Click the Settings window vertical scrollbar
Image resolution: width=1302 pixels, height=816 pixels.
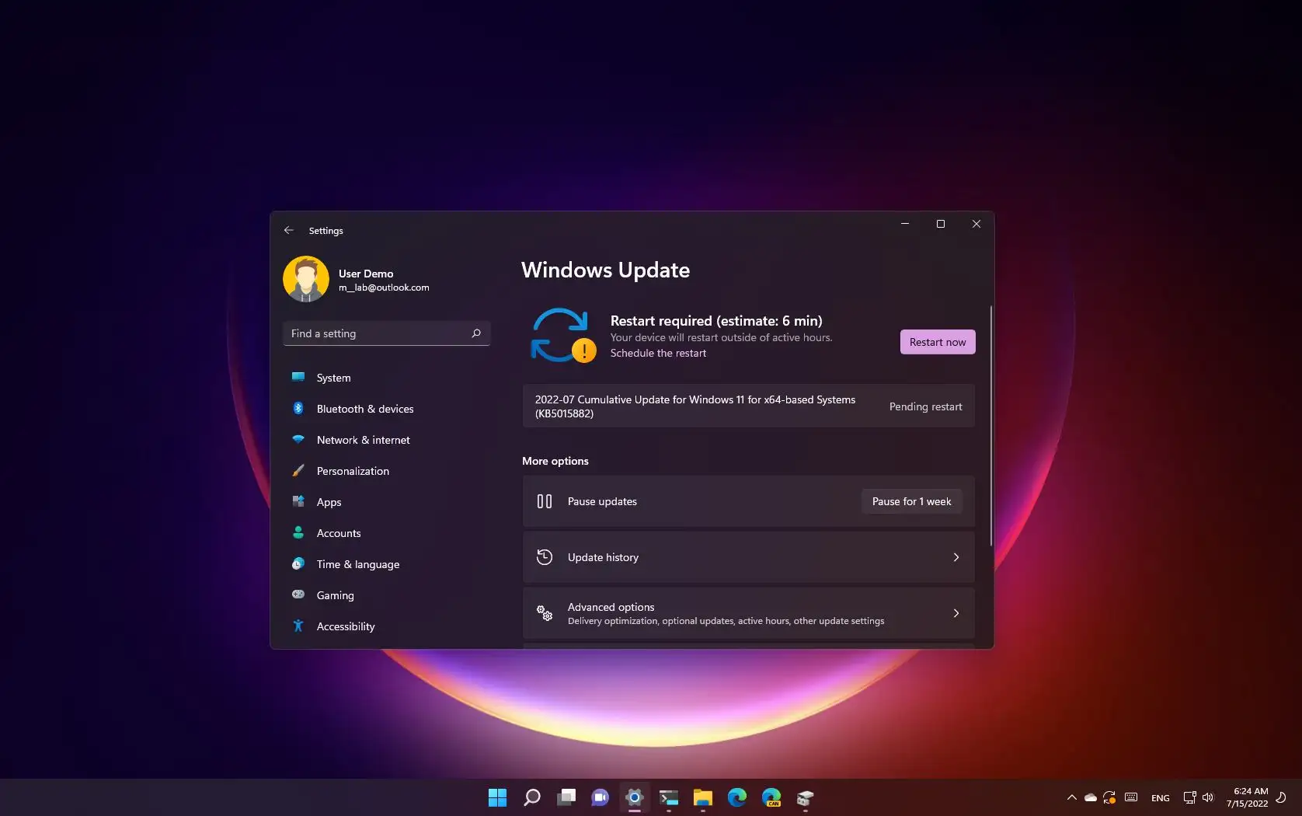pos(990,426)
